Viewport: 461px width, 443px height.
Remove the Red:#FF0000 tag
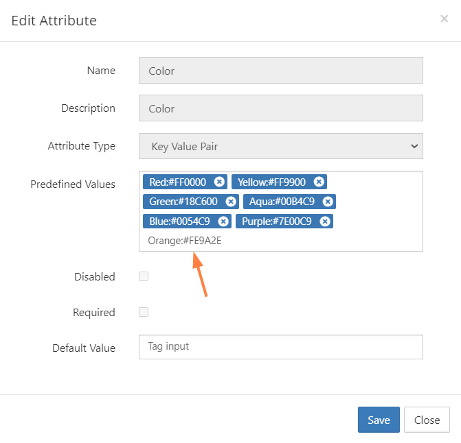[x=219, y=182]
